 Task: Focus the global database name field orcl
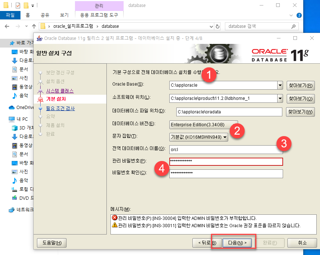(x=226, y=150)
